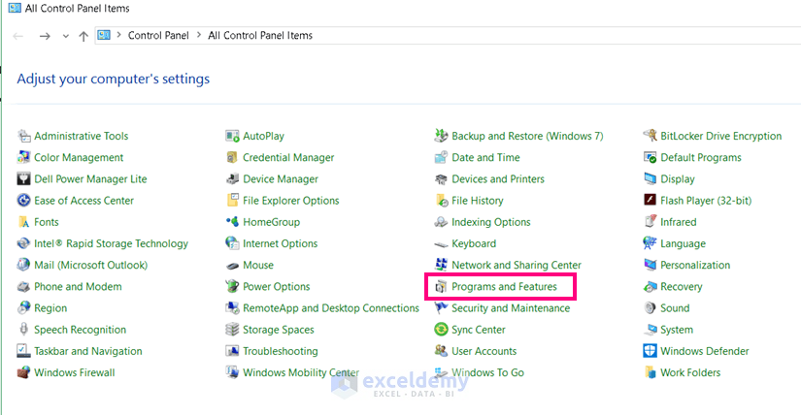Open File History link
This screenshot has width=801, height=415.
pyautogui.click(x=477, y=201)
